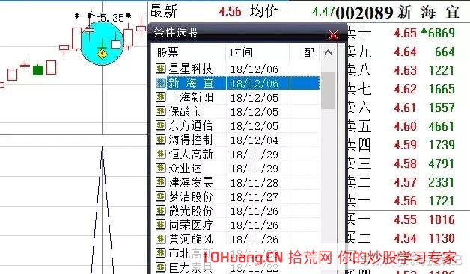Click the sell volume 6869
Image resolution: width=470 pixels, height=274 pixels.
(442, 33)
